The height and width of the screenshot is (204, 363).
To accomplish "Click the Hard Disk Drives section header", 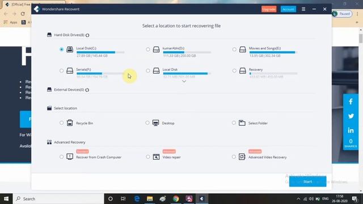I will 69,35.
